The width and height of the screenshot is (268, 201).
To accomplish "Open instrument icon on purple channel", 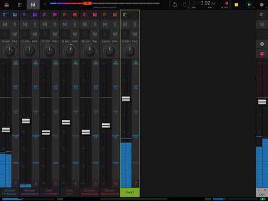I will click(x=35, y=15).
